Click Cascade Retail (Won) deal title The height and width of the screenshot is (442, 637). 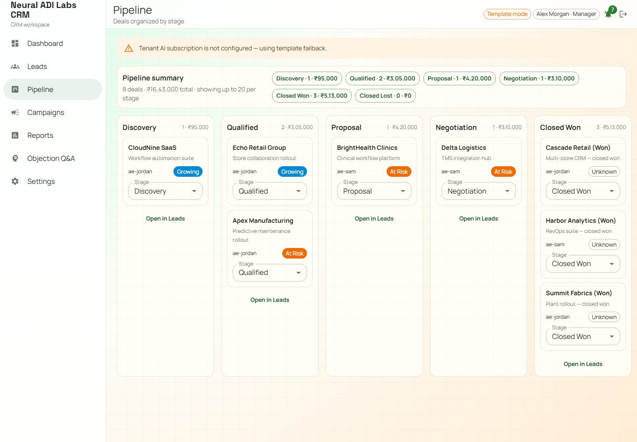(578, 148)
